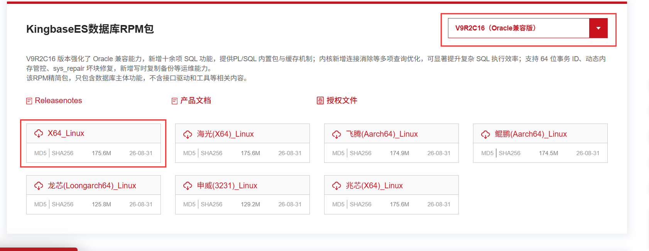Click the 鲲鹏(Aarch64)_Linux cloud download icon

click(485, 134)
